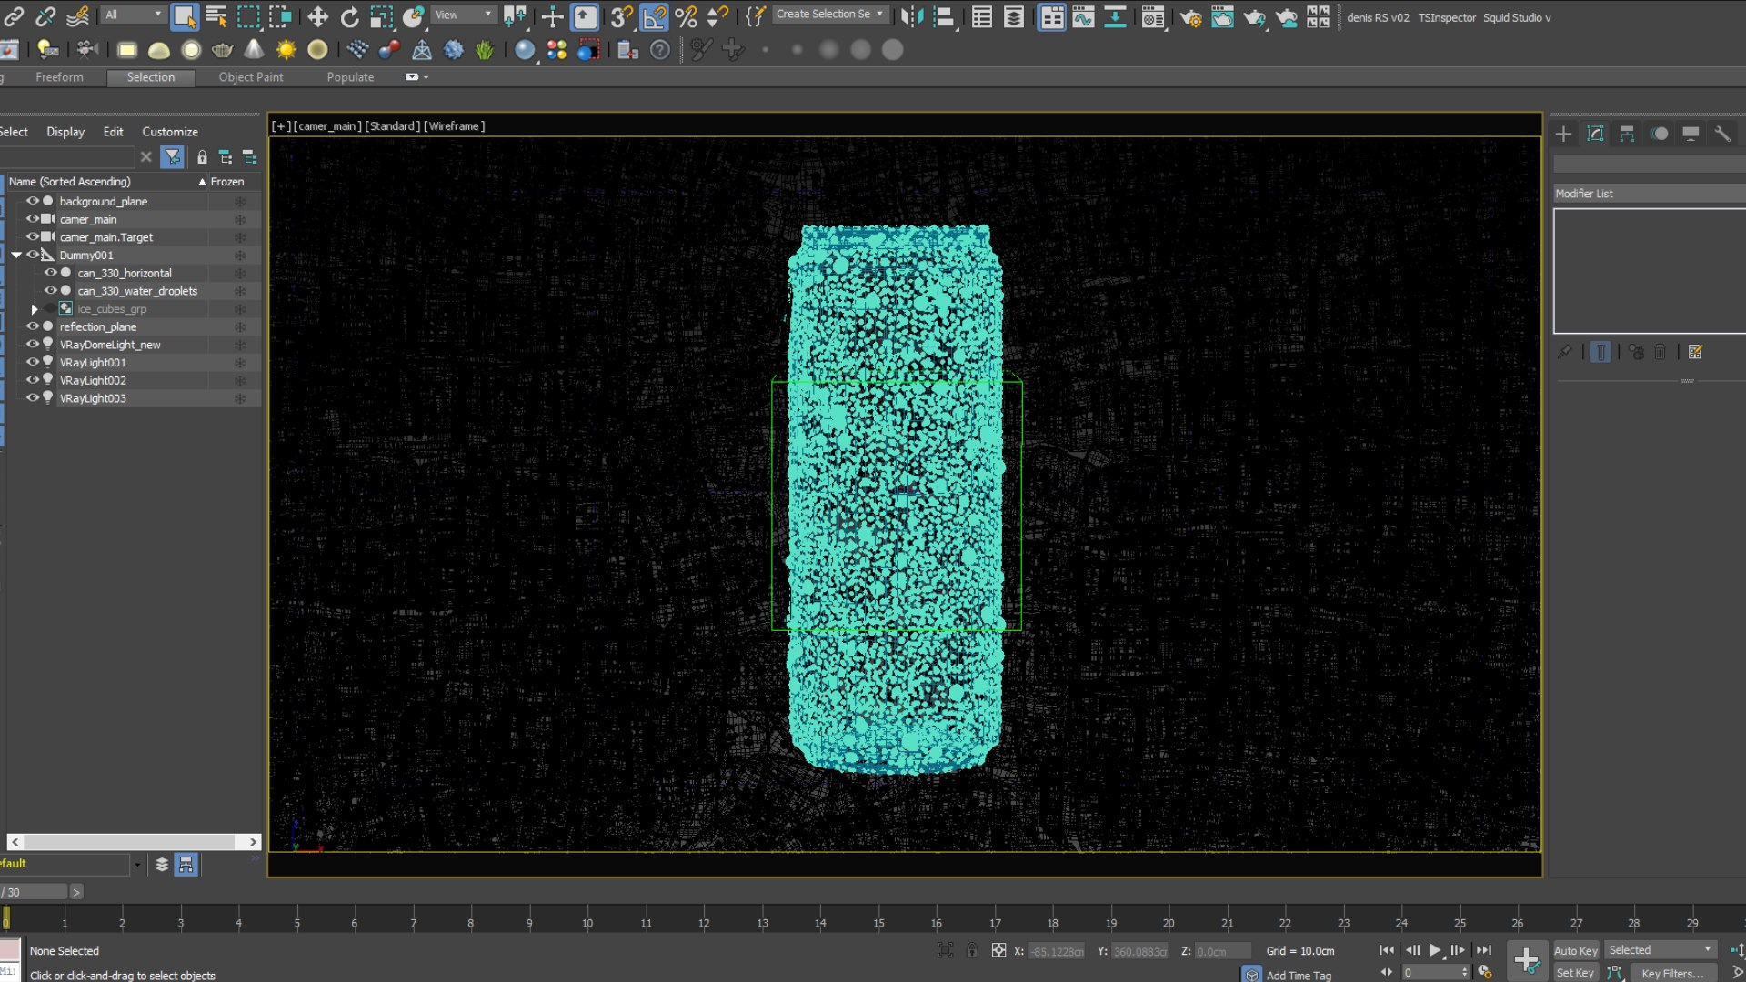Collapse the Dummy001 tree node
This screenshot has width=1746, height=982.
coord(16,256)
